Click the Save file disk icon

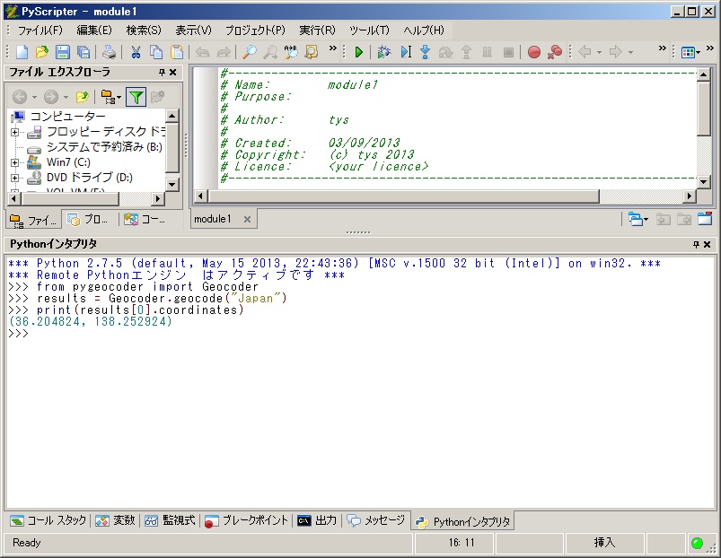click(63, 52)
